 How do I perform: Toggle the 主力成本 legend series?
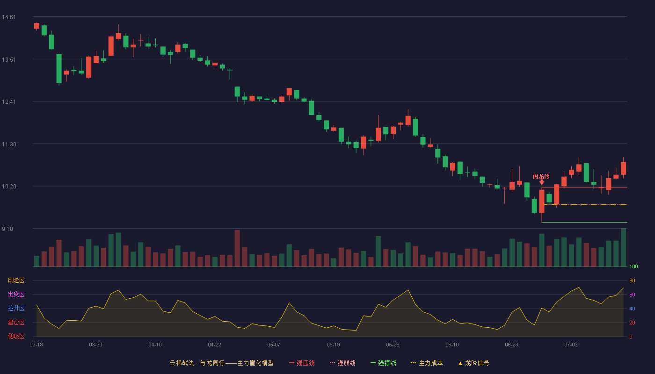[426, 363]
